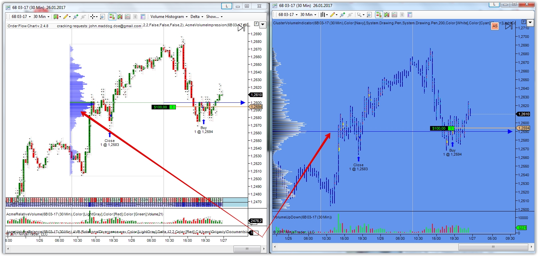This screenshot has width=538, height=256.
Task: Select crosshair cursor tool in left chart toolbar
Action: tap(94, 17)
